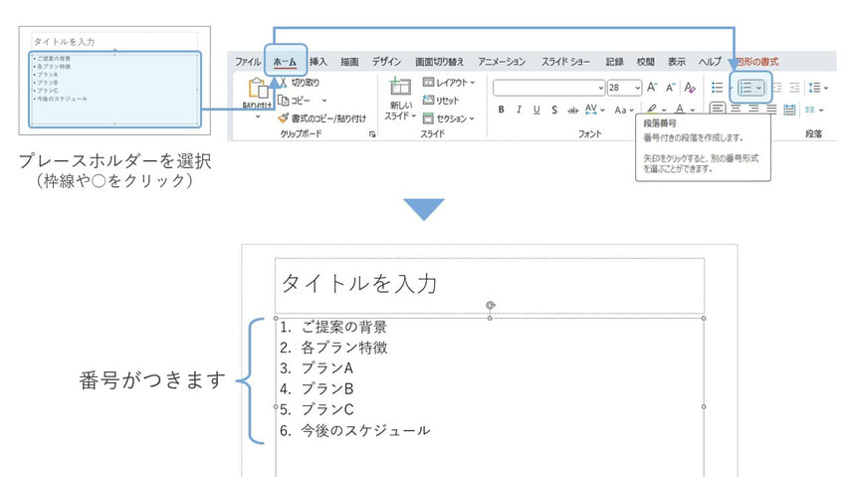848x477 pixels.
Task: Toggle Bold formatting
Action: tap(502, 110)
